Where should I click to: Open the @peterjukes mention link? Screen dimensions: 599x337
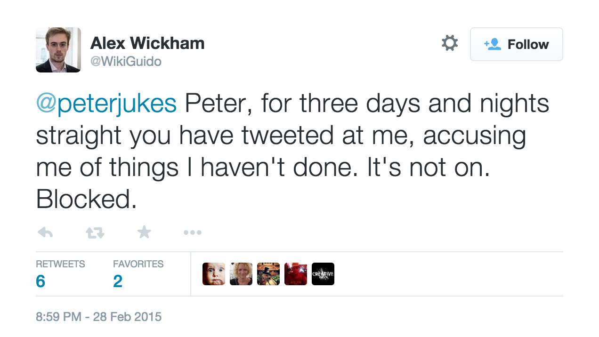tap(106, 104)
